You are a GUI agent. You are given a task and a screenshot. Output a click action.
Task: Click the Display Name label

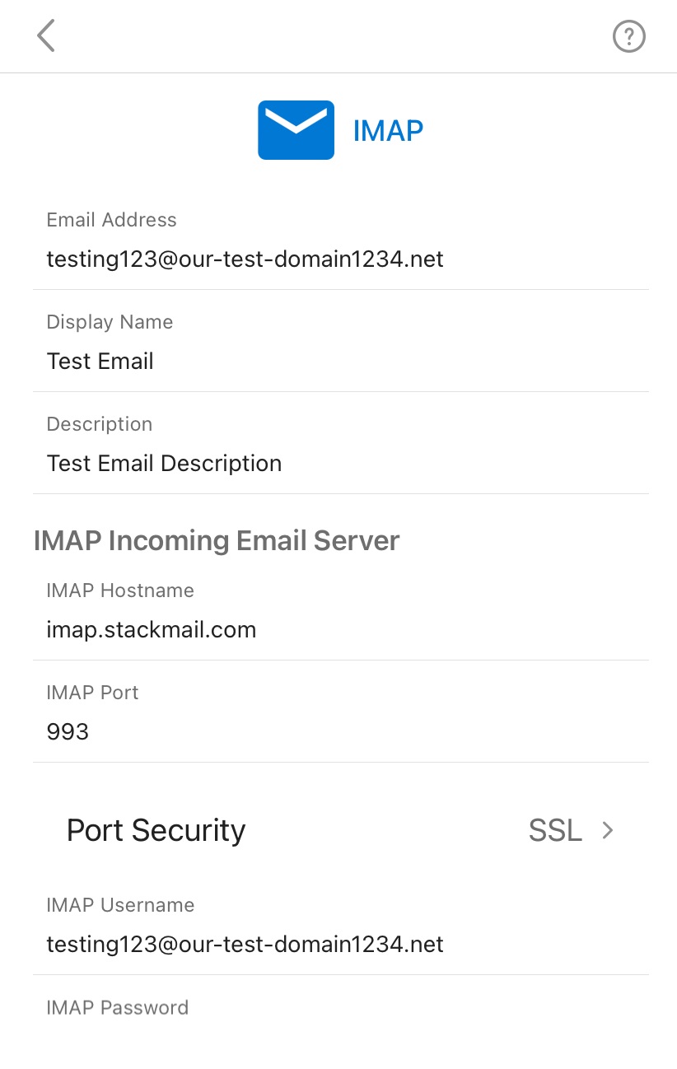[110, 322]
